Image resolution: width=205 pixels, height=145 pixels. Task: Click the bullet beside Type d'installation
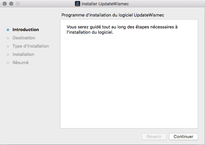click(8, 46)
